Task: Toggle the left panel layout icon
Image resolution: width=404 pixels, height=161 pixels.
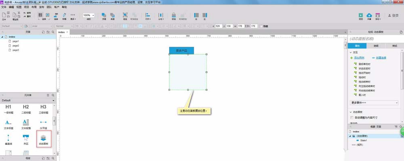Action: pos(196,15)
